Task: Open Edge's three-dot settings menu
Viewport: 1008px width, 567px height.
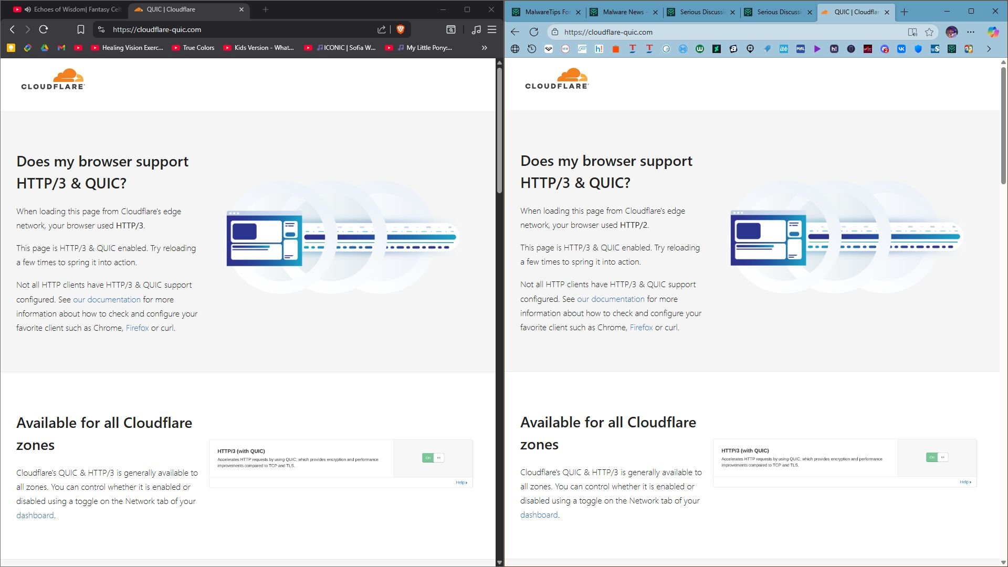Action: (971, 32)
